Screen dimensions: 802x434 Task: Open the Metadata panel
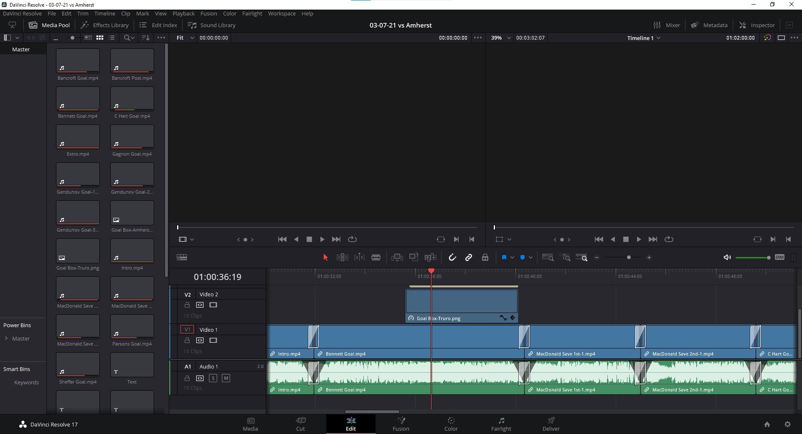709,25
